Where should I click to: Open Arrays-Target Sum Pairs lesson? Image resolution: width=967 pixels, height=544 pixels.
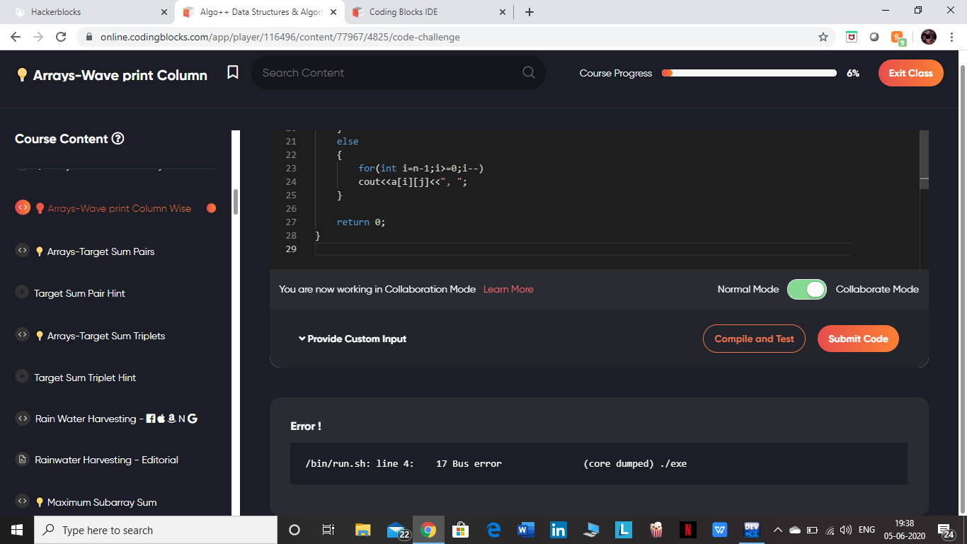click(101, 251)
